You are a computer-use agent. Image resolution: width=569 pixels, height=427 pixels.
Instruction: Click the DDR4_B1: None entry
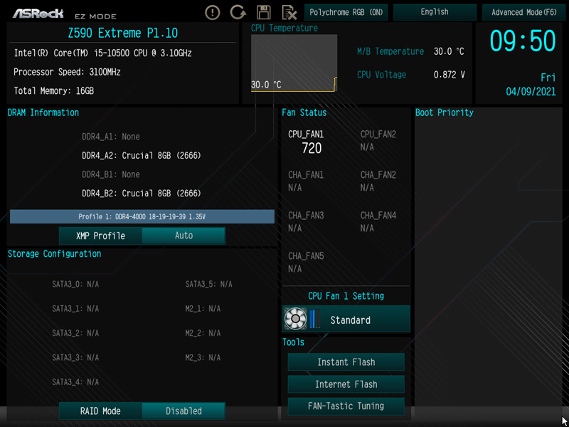111,174
